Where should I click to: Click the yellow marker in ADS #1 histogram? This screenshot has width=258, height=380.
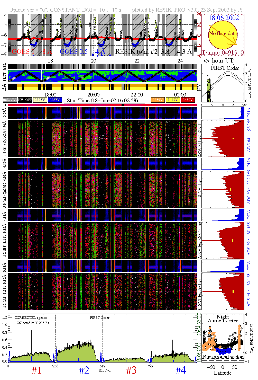click(233, 291)
